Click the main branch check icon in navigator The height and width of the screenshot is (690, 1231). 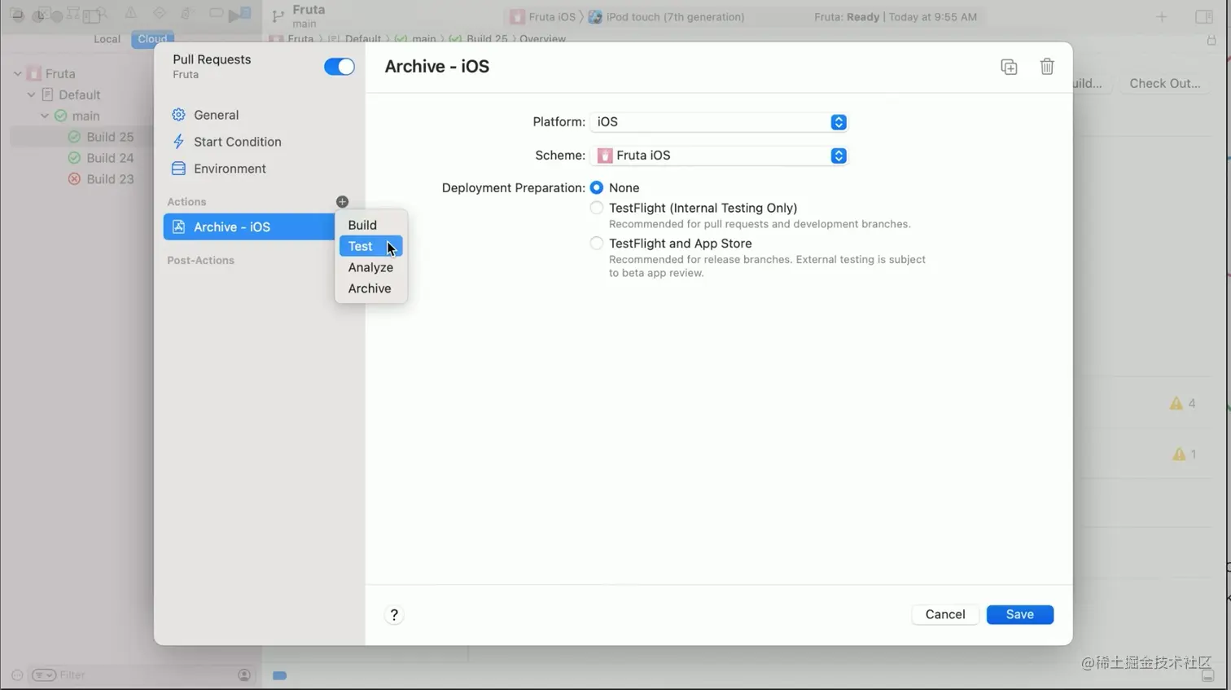click(x=60, y=116)
